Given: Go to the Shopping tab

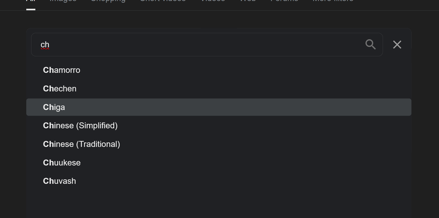Looking at the screenshot, I should [x=108, y=1].
